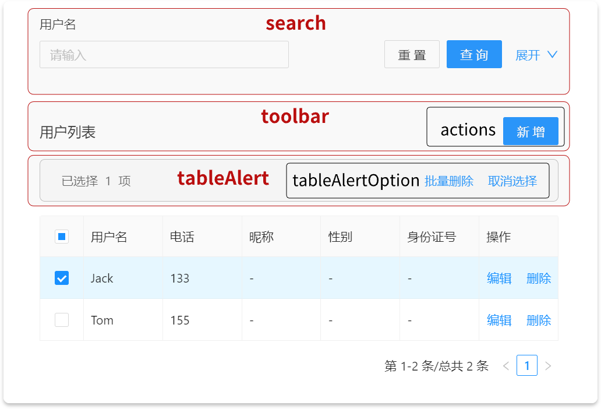This screenshot has height=409, width=601.
Task: Open 编辑 for the Jack row
Action: pyautogui.click(x=499, y=278)
